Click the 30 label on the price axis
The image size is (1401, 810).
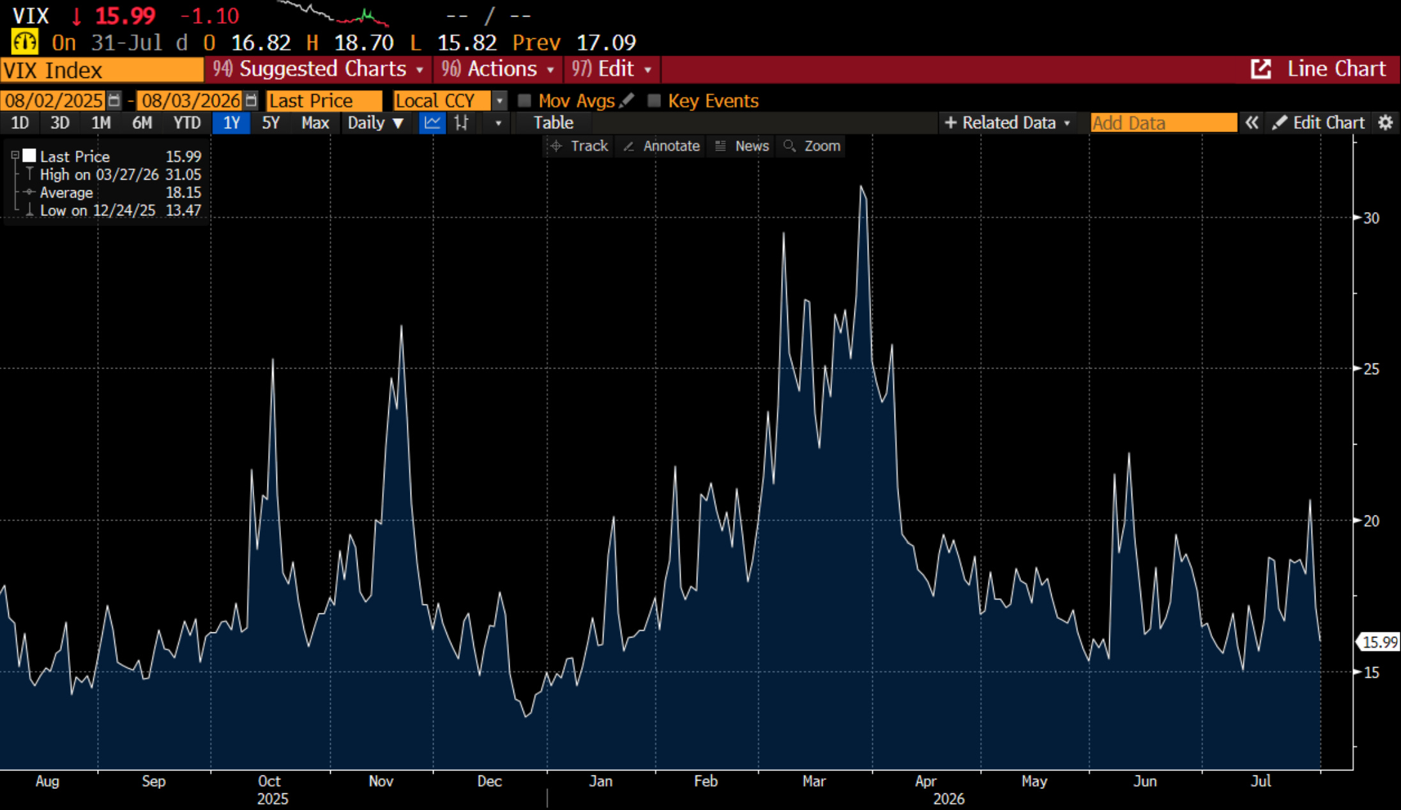click(1371, 218)
